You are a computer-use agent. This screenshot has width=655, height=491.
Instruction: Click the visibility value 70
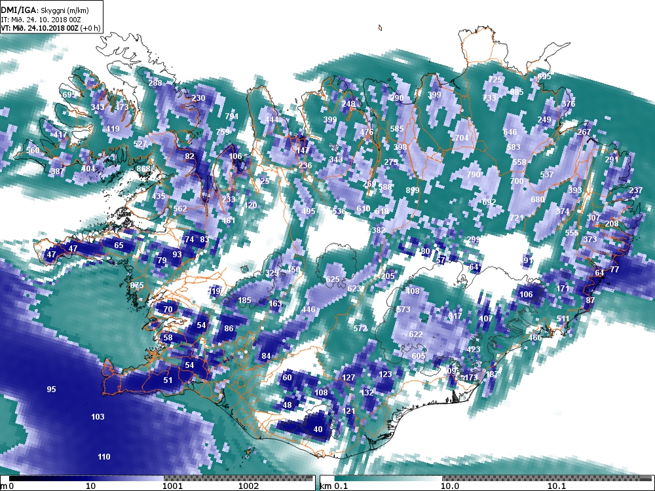coord(168,310)
